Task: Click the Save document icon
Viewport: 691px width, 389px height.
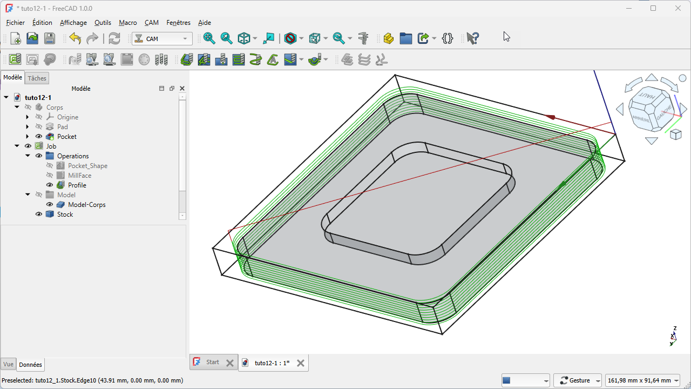Action: [50, 38]
